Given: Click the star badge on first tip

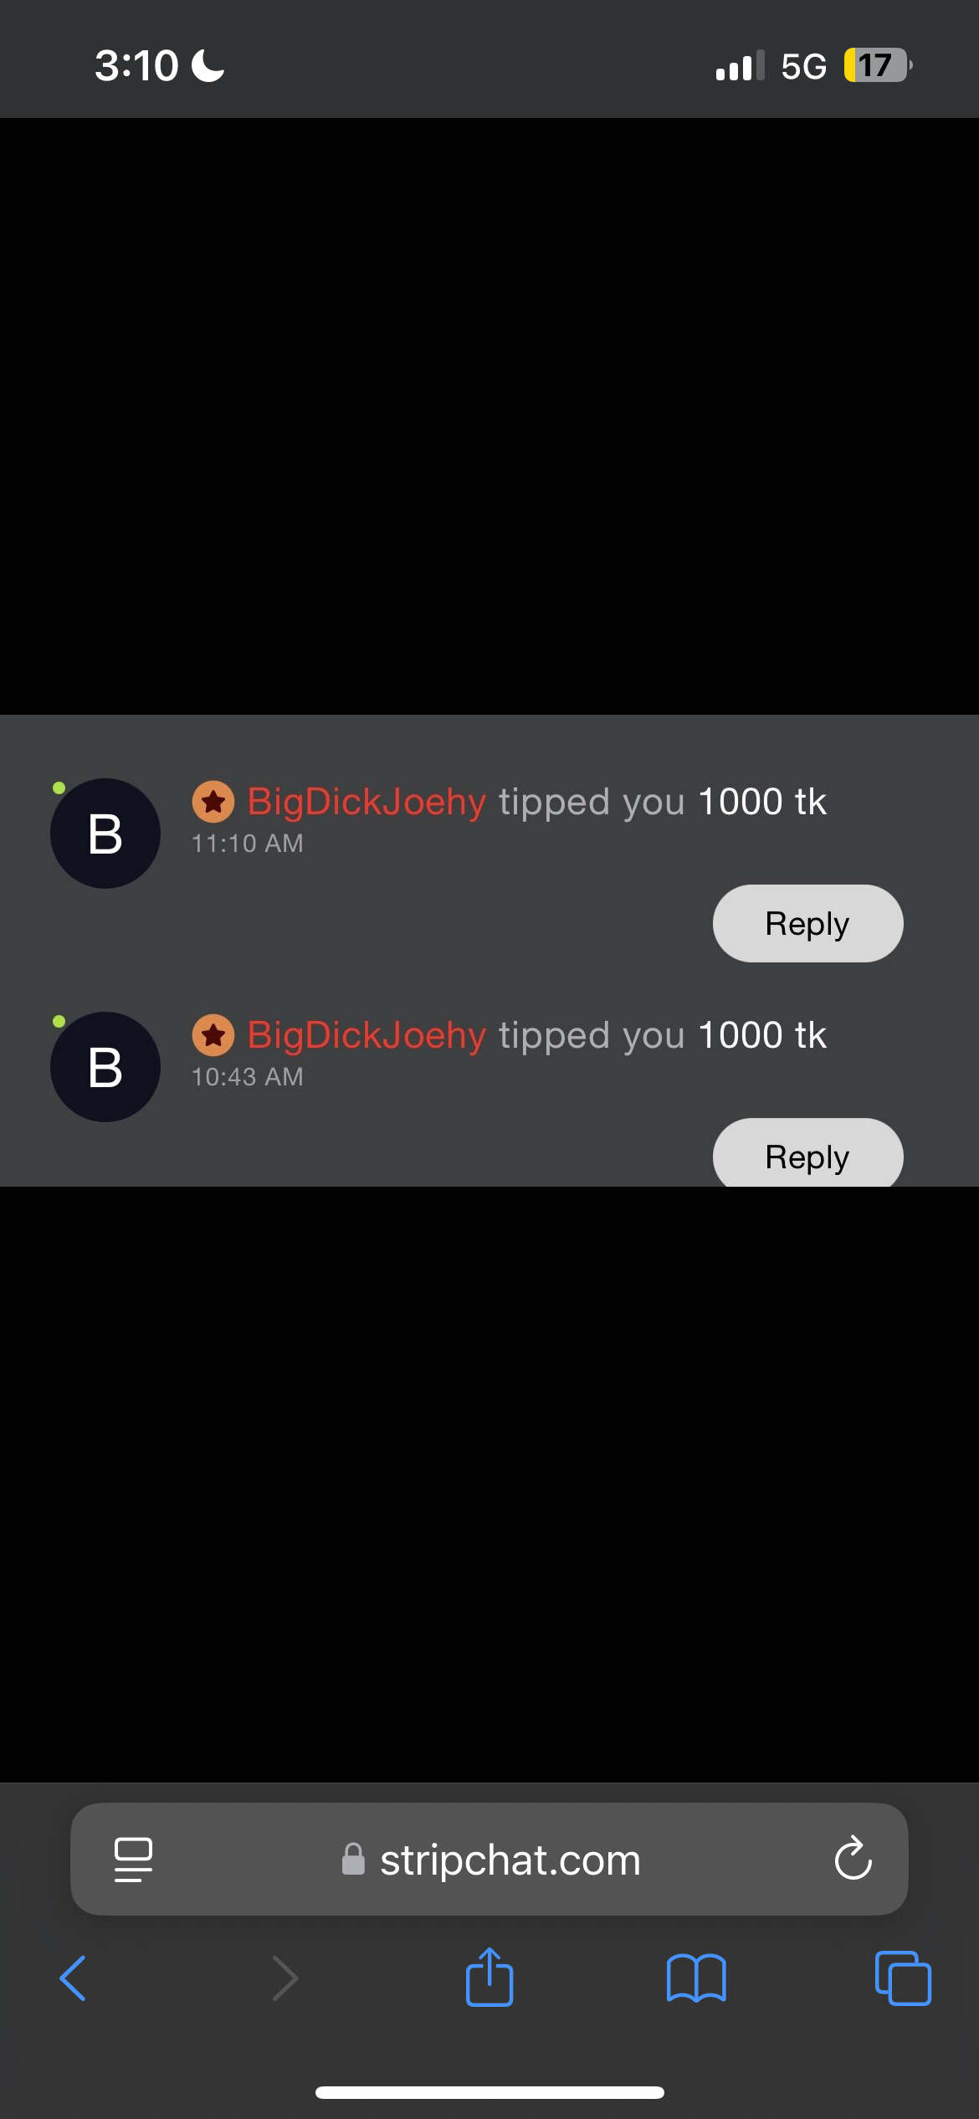Looking at the screenshot, I should [213, 802].
